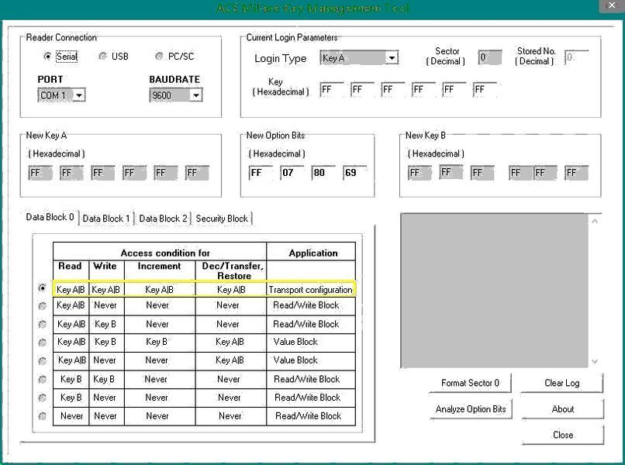This screenshot has height=465, width=625.
Task: Open the PORT COM 1 dropdown
Action: (62, 95)
